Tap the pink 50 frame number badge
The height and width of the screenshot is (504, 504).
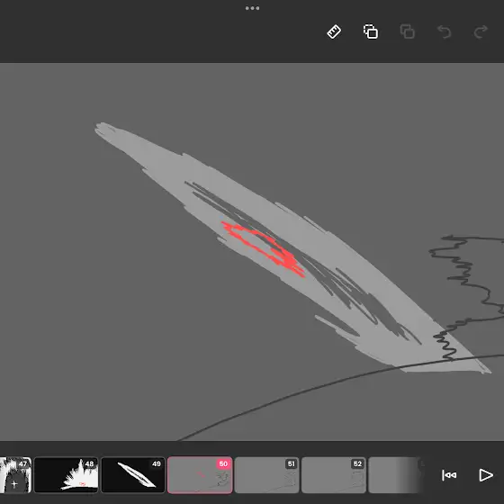tap(223, 463)
